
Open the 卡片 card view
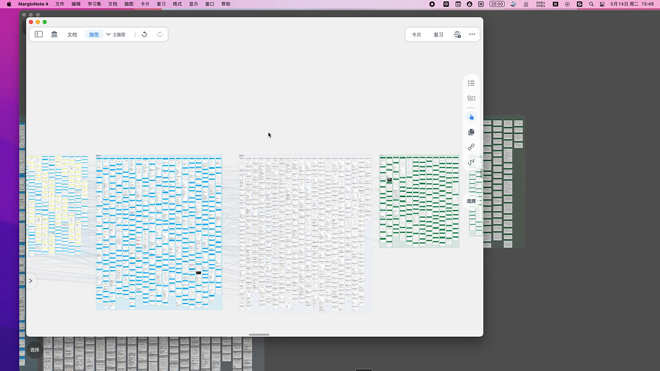pyautogui.click(x=417, y=35)
